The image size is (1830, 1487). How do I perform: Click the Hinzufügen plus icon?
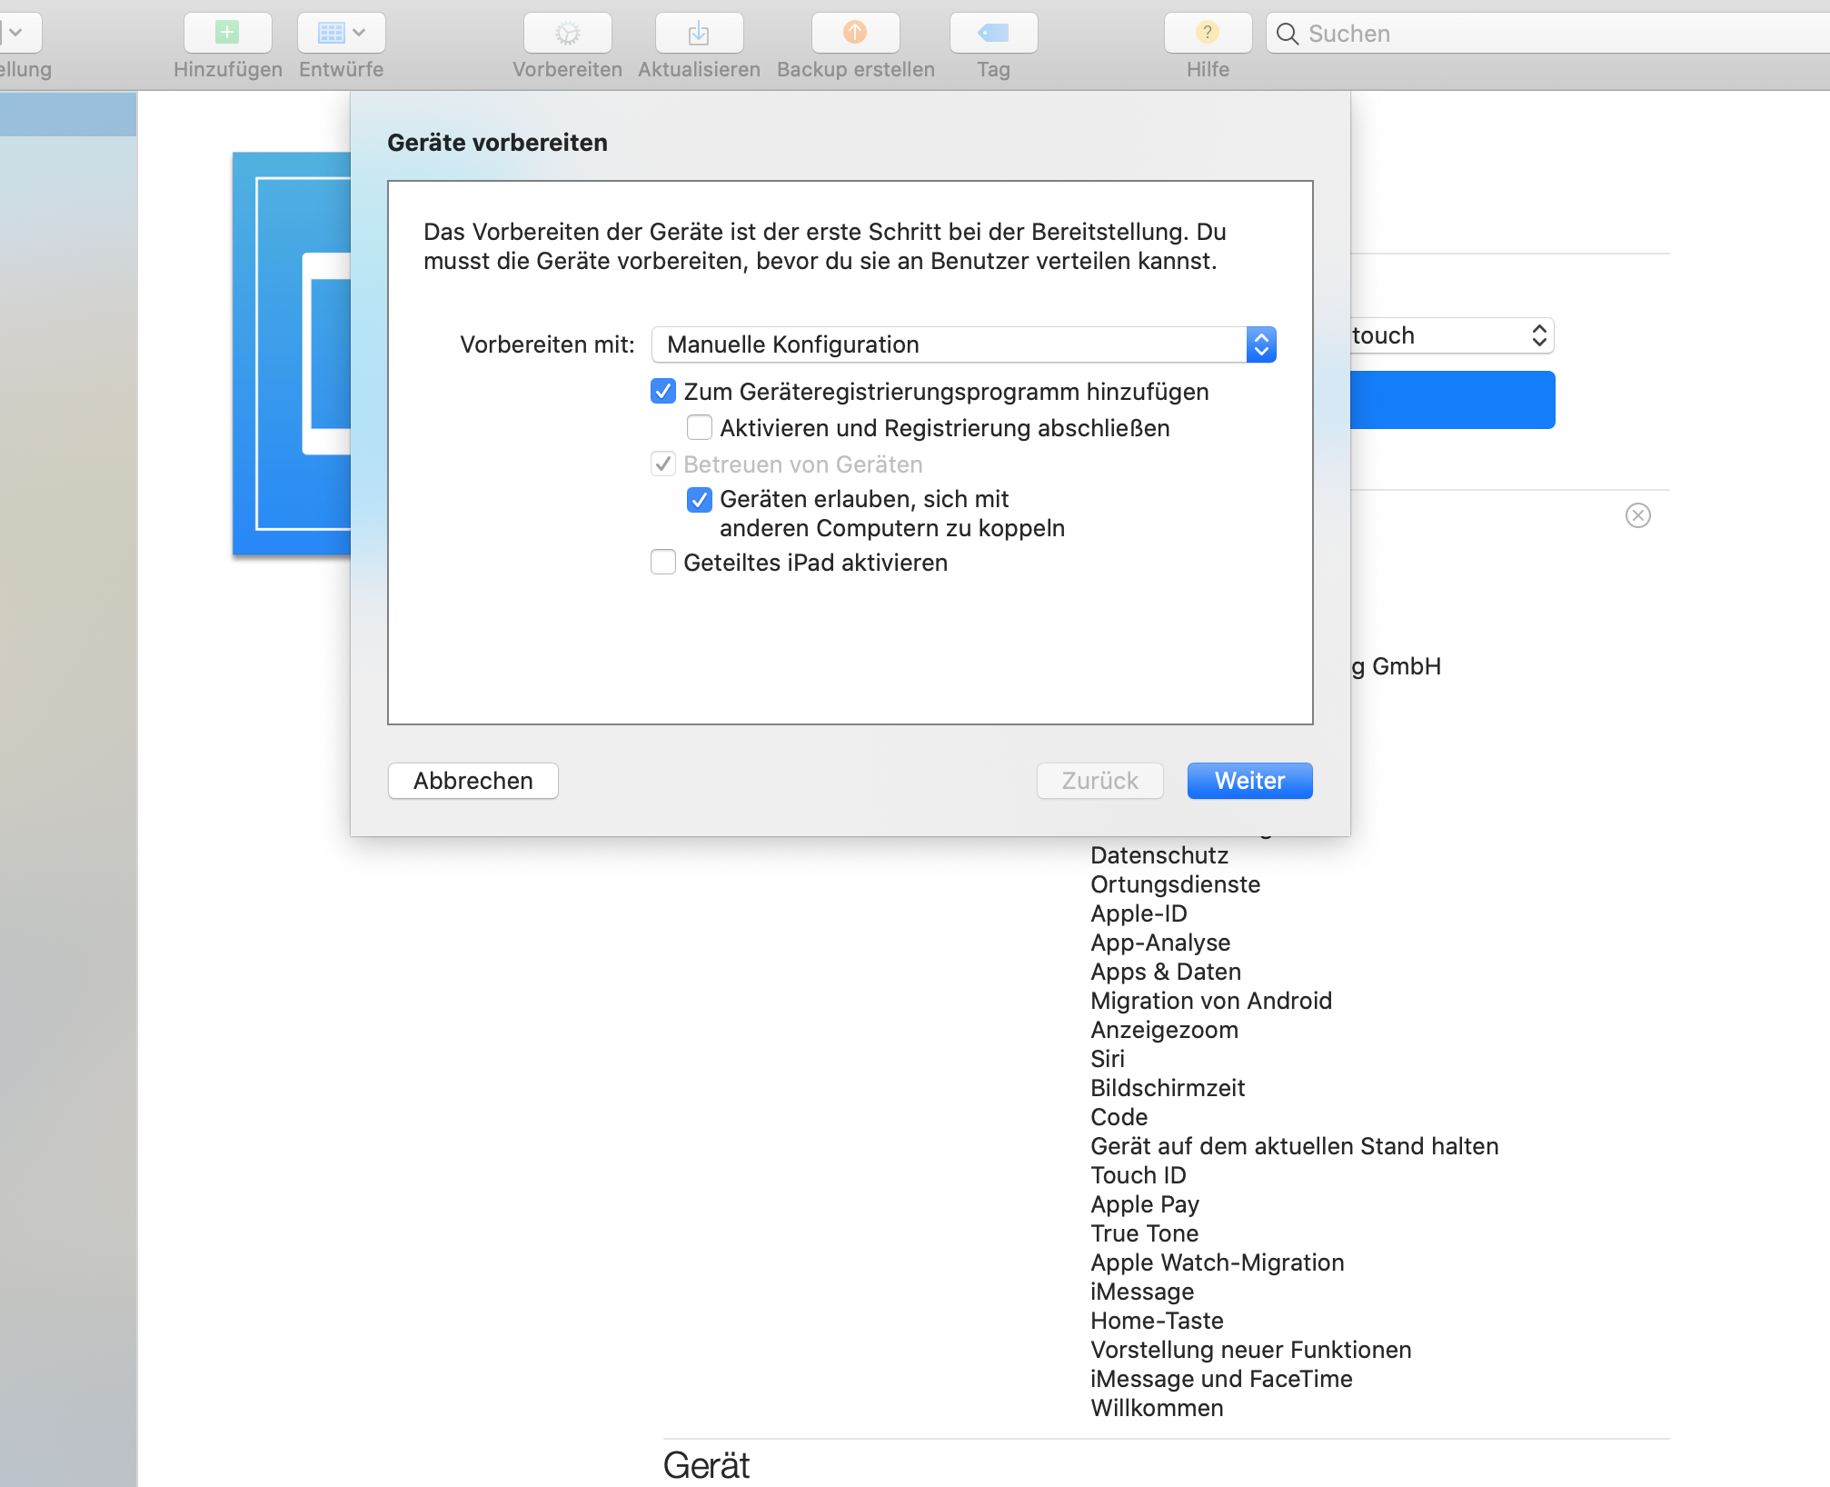click(227, 34)
